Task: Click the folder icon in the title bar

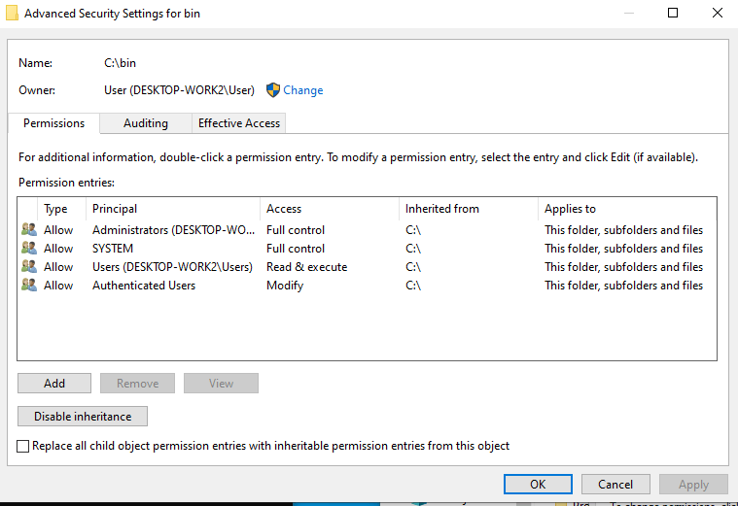Action: 13,14
